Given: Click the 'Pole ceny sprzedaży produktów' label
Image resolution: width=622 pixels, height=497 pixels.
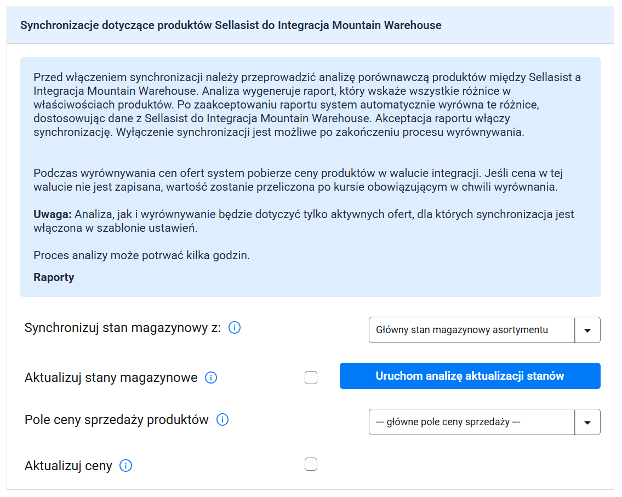Looking at the screenshot, I should coord(117,420).
